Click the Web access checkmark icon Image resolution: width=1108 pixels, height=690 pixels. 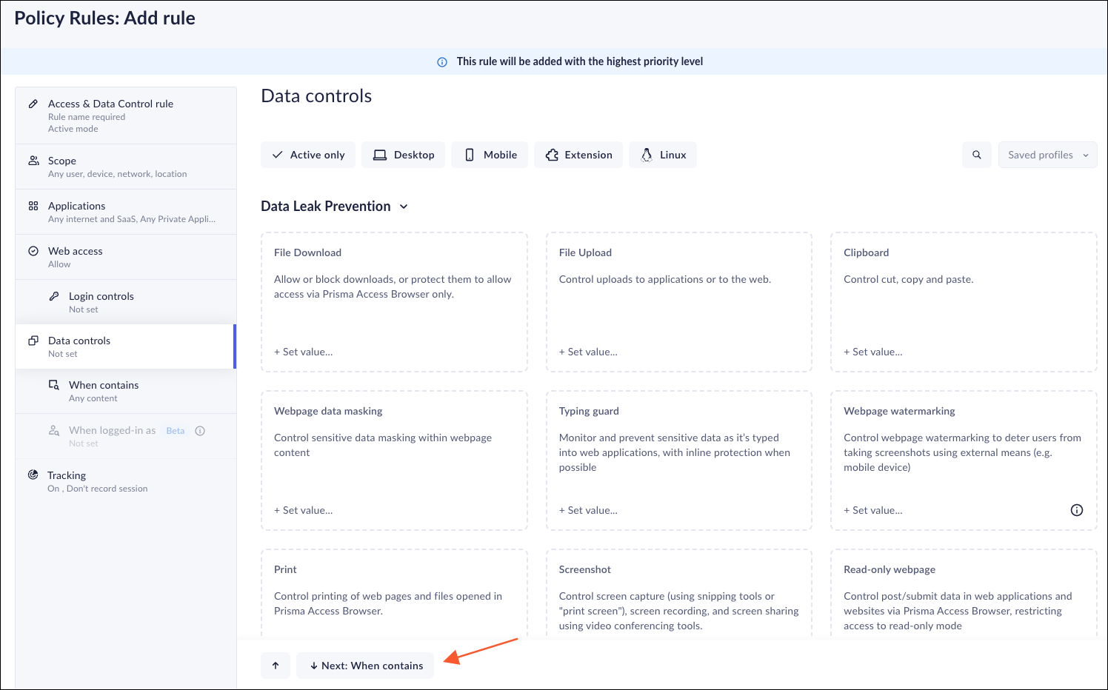pyautogui.click(x=33, y=251)
